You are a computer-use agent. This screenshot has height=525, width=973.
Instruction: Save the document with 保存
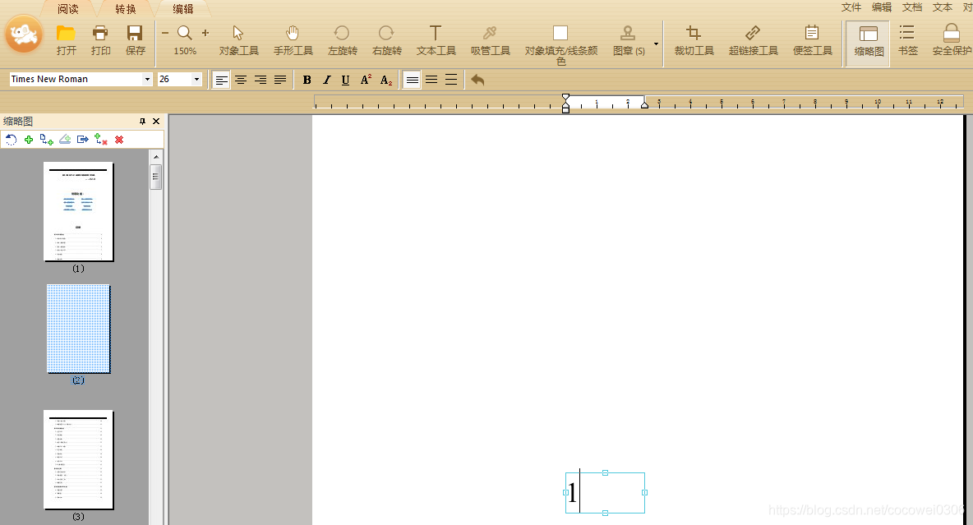tap(136, 40)
